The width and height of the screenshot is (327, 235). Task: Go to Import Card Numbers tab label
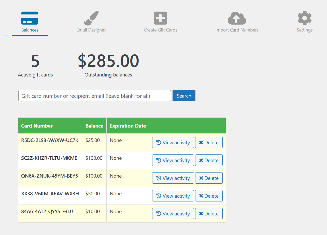click(237, 30)
